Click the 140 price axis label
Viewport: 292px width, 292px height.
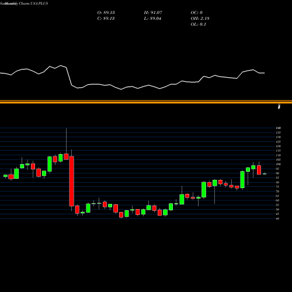[x=279, y=128]
